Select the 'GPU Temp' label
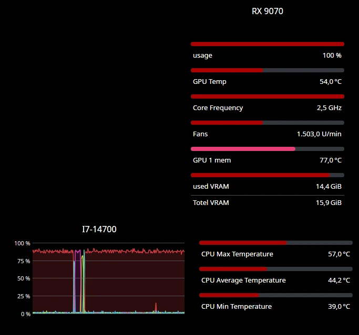Viewport: 359px width, 335px height. point(210,82)
